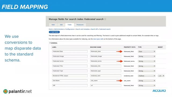Switch to the Processors tab
172x97 pixels.
[80, 25]
